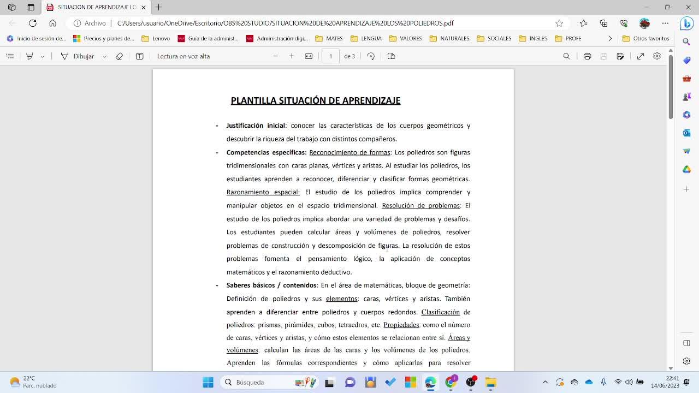Image resolution: width=699 pixels, height=393 pixels.
Task: Search within the PDF document
Action: (x=566, y=56)
